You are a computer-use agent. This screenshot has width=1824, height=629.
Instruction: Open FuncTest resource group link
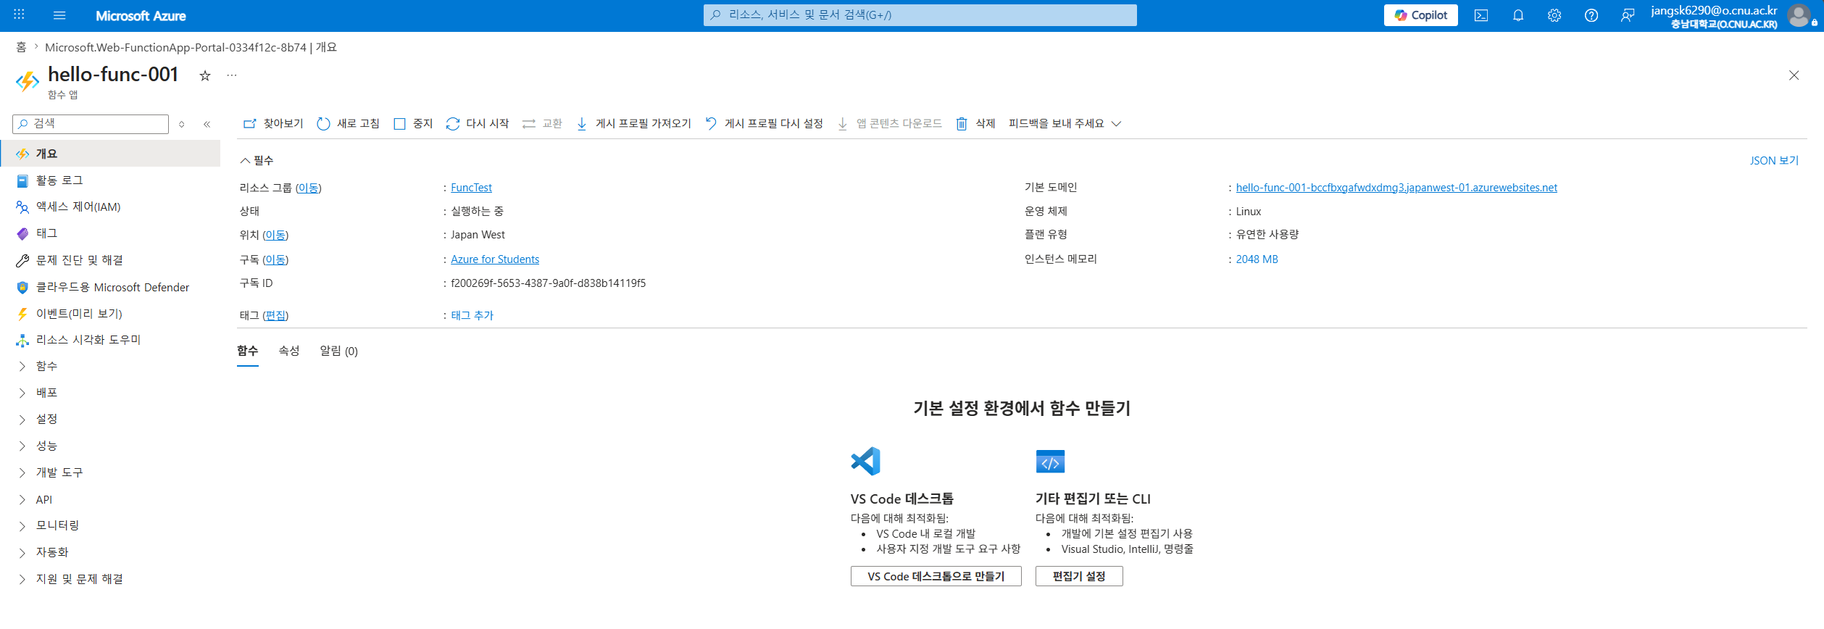(471, 188)
